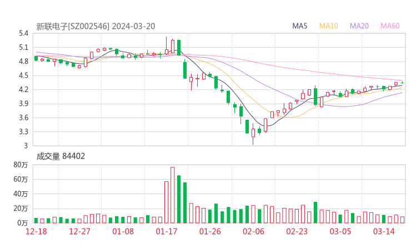The width and height of the screenshot is (411, 244).
Task: Click the 4.2 price axis label
Action: pos(23,89)
